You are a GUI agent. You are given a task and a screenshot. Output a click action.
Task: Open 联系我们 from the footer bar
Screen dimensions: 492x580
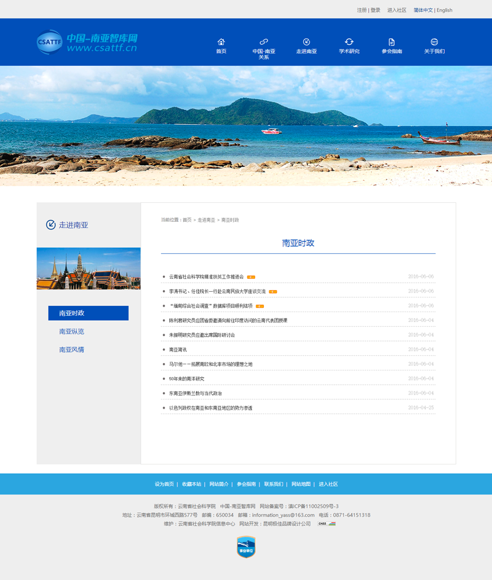click(x=274, y=484)
